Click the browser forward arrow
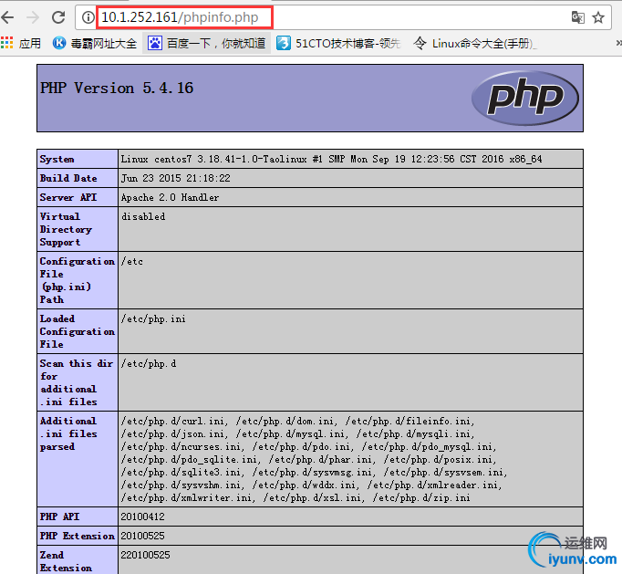Screen dimensions: 622x574 (x=33, y=17)
